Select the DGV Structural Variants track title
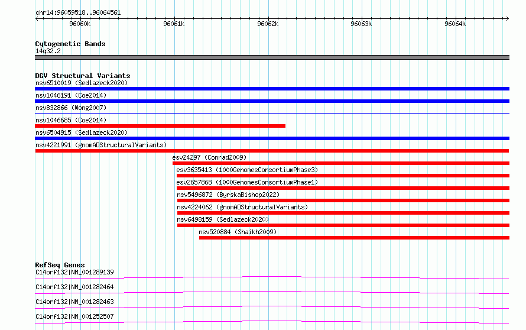The width and height of the screenshot is (526, 330). (83, 76)
